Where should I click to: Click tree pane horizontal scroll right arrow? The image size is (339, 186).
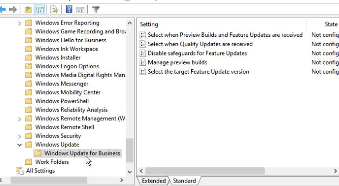coord(122,180)
